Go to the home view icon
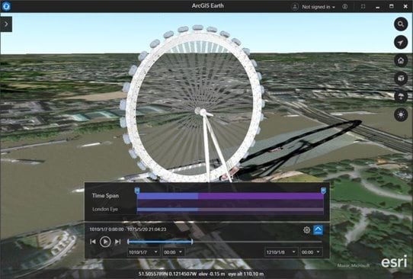The image size is (413, 279). 401,60
